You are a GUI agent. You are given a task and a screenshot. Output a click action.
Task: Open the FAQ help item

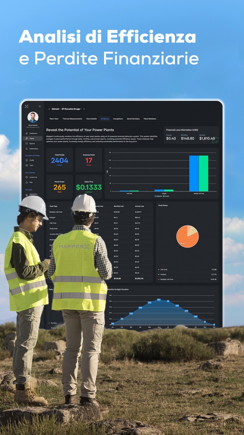[x=31, y=182]
